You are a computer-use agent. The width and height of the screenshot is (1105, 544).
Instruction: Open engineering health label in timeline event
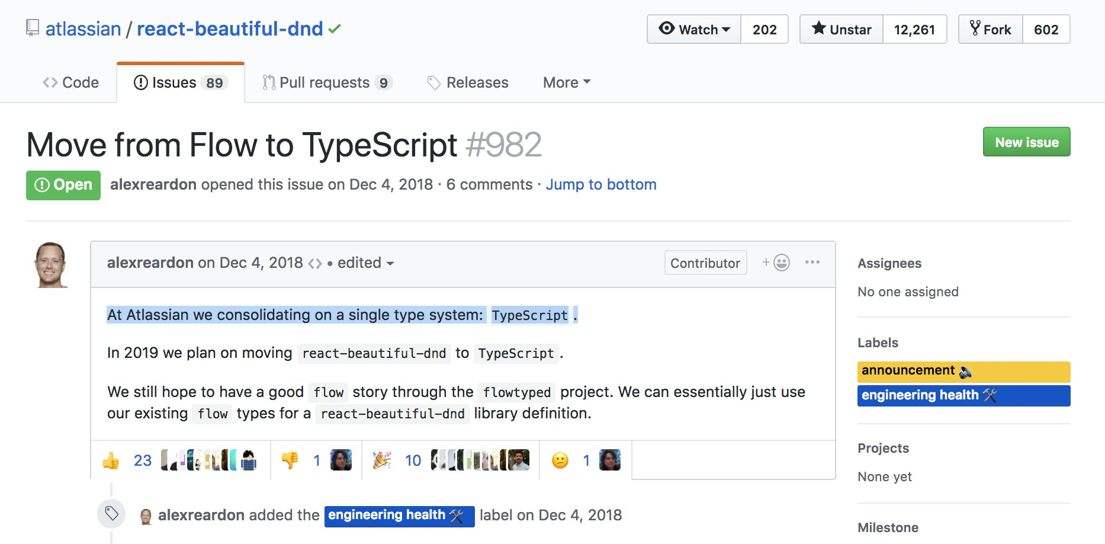coord(399,516)
